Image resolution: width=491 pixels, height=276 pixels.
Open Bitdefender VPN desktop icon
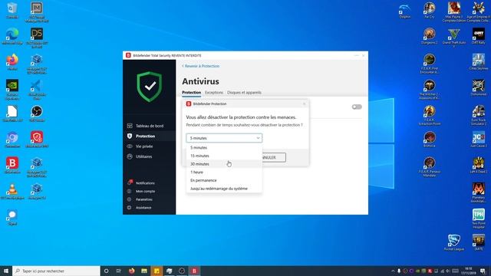pyautogui.click(x=37, y=140)
